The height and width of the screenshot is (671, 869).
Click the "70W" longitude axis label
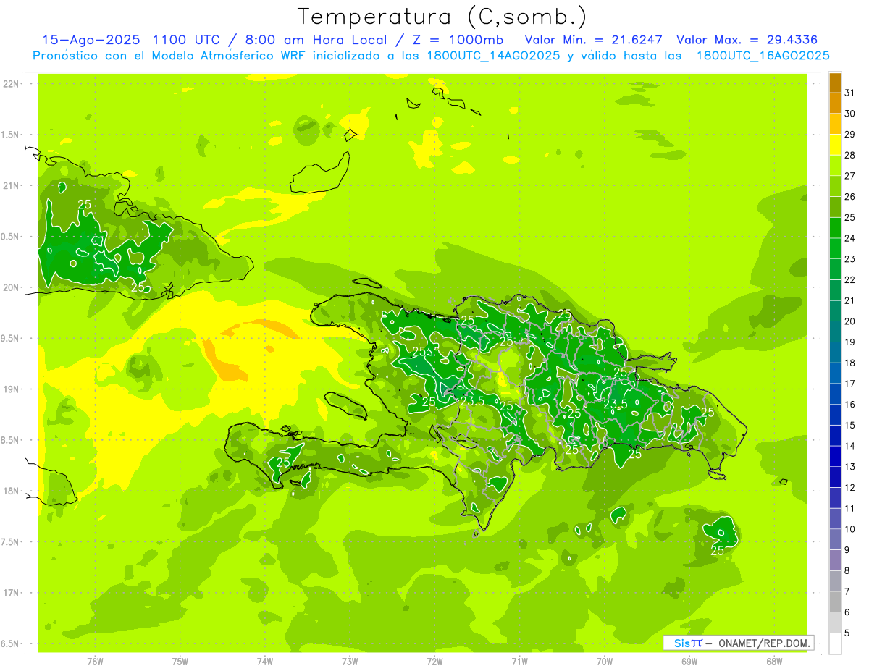coord(604,662)
